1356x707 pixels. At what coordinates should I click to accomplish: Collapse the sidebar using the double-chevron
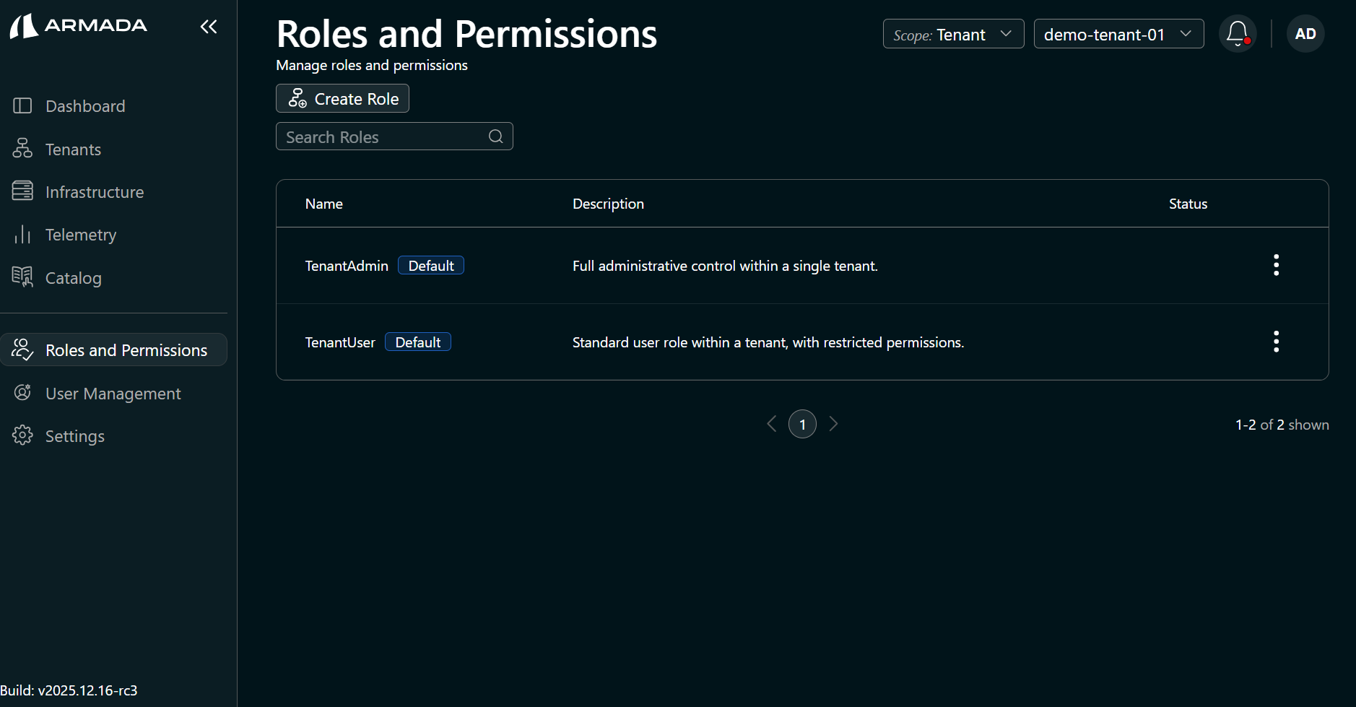point(209,26)
